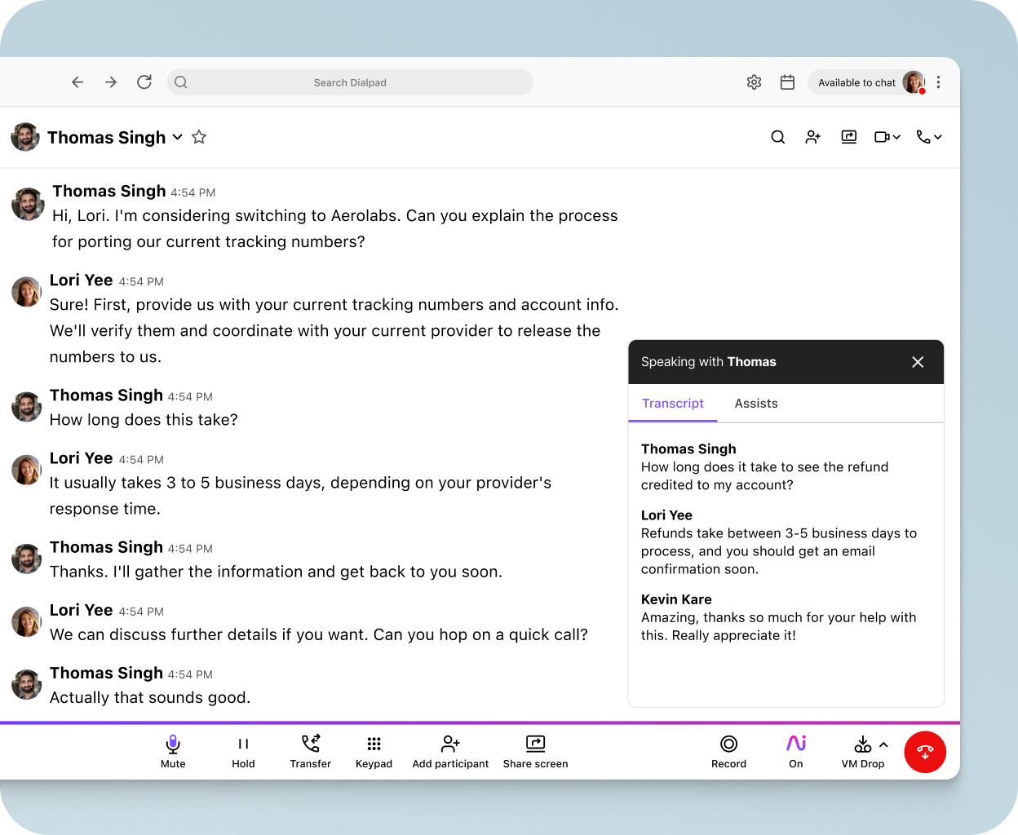Record the current call
The image size is (1018, 835).
coord(728,750)
